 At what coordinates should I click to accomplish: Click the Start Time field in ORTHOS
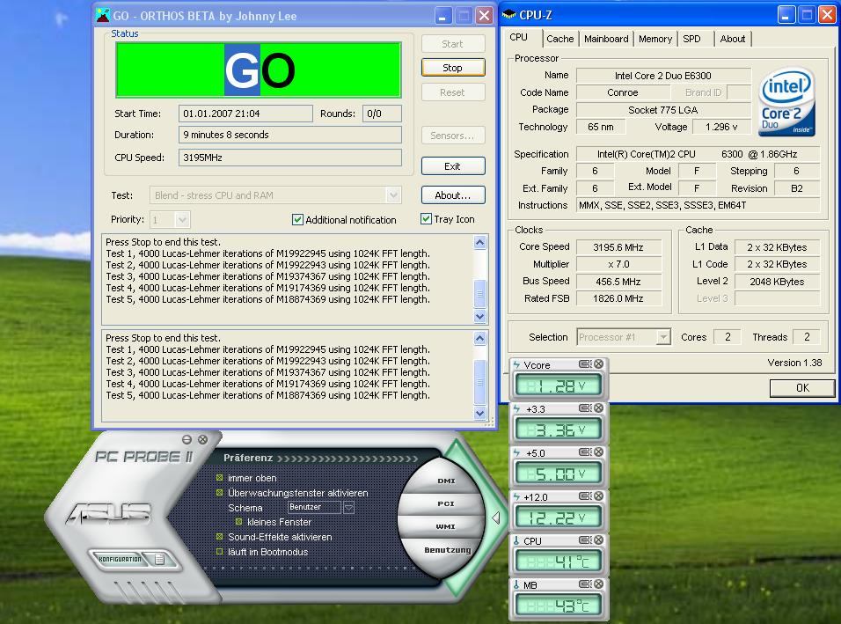[245, 114]
